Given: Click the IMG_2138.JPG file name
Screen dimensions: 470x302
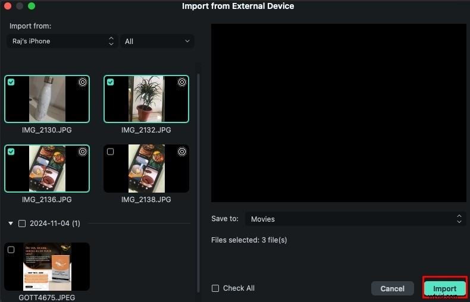Looking at the screenshot, I should (x=146, y=200).
